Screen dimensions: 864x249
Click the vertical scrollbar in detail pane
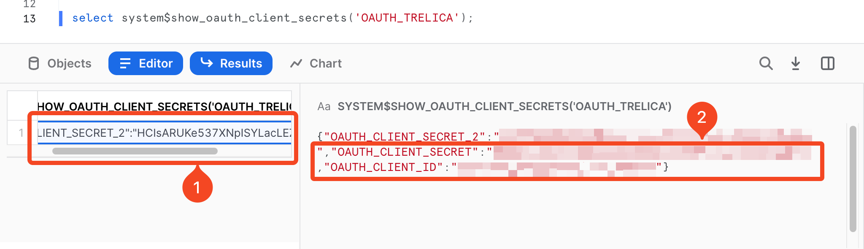[x=853, y=179]
